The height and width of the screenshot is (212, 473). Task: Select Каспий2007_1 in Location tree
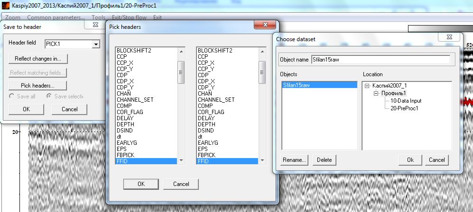point(390,86)
